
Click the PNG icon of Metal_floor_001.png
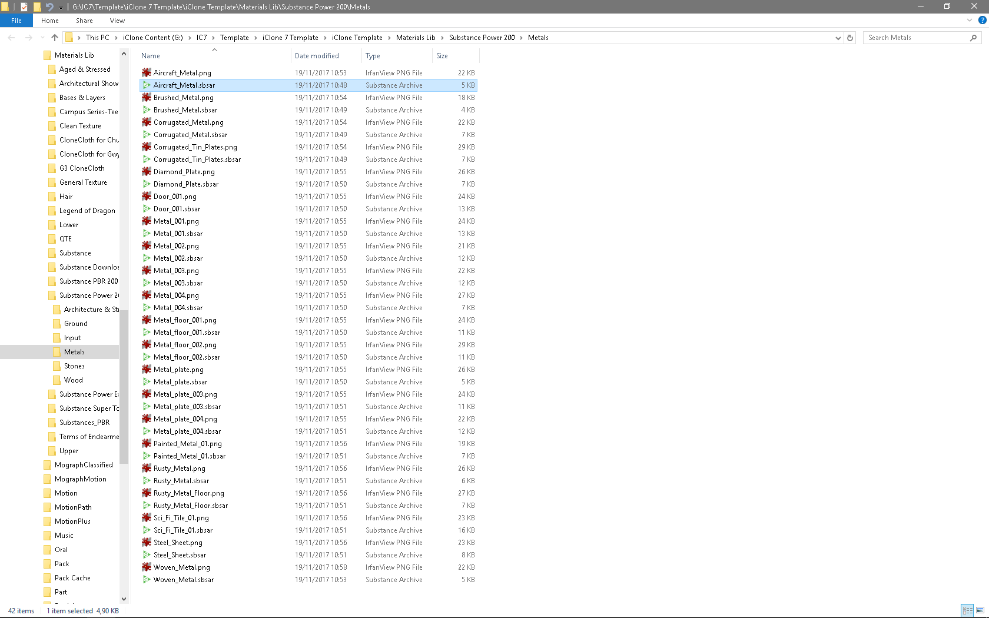(x=147, y=320)
